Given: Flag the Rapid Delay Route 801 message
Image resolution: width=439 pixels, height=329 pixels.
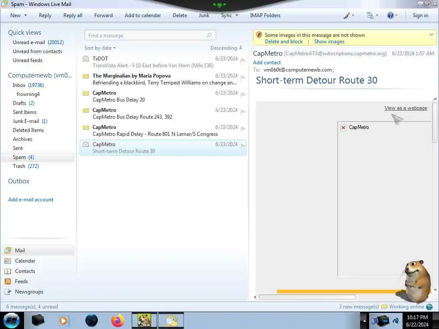Looking at the screenshot, I should pyautogui.click(x=243, y=129).
